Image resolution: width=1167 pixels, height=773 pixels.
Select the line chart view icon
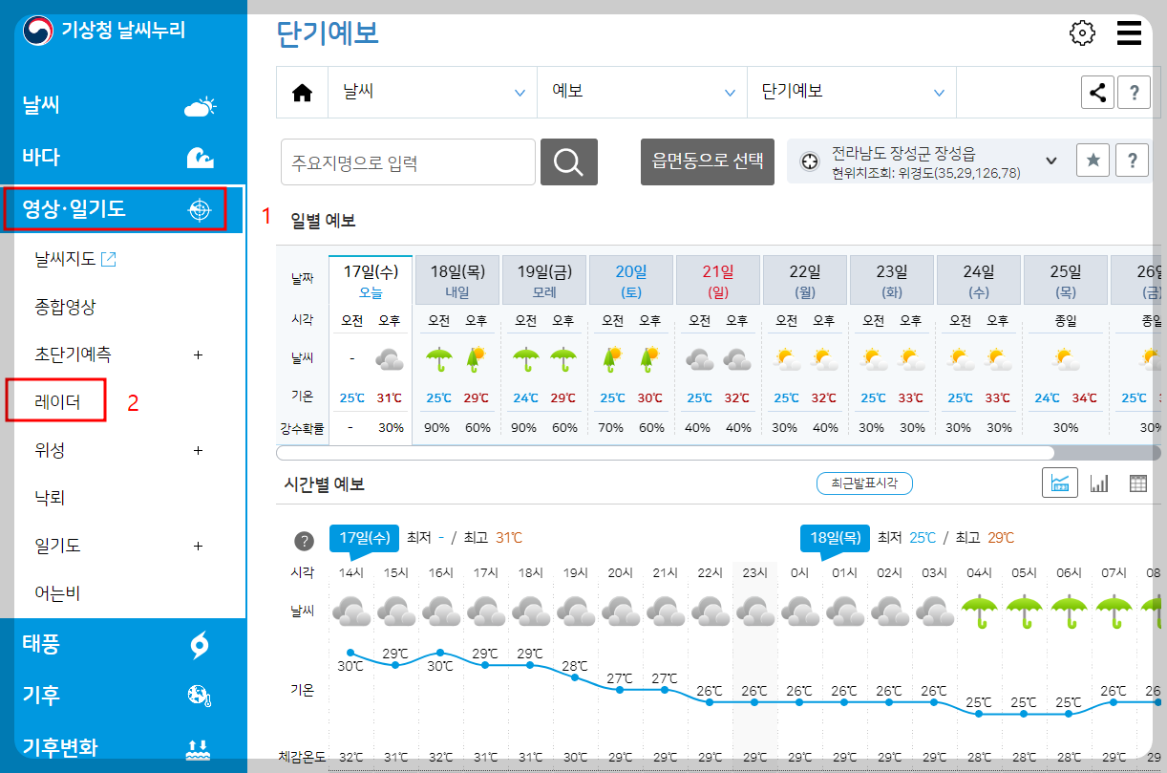(x=1059, y=483)
